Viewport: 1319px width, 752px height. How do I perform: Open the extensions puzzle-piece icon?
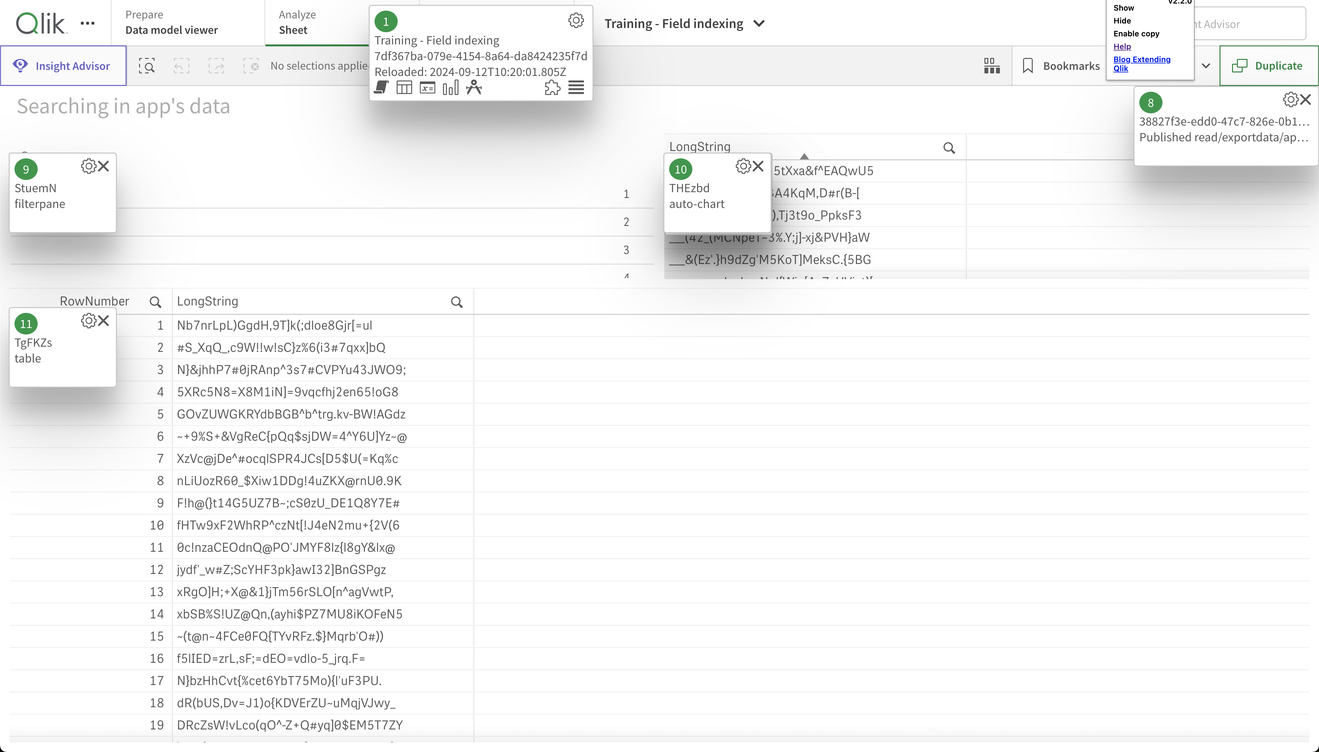[552, 88]
